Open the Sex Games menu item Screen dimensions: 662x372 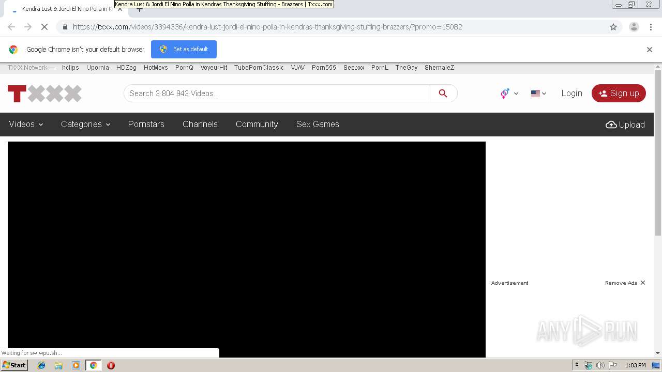point(318,124)
